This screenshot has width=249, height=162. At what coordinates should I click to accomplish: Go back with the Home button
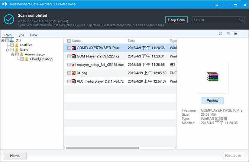click(14, 156)
